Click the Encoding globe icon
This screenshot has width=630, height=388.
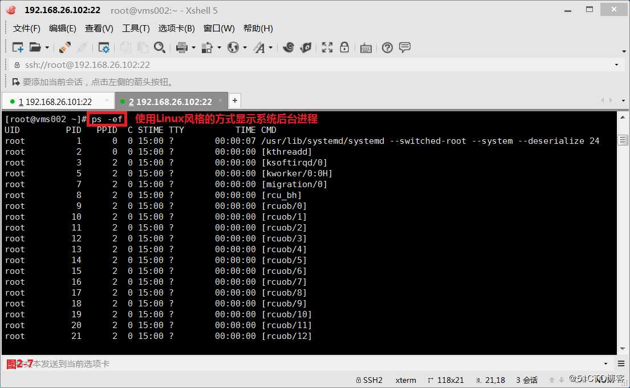coord(233,47)
